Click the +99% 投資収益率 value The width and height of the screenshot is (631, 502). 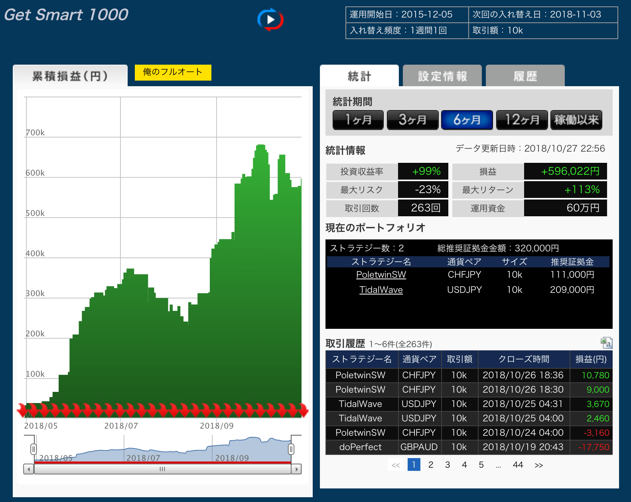[x=426, y=171]
